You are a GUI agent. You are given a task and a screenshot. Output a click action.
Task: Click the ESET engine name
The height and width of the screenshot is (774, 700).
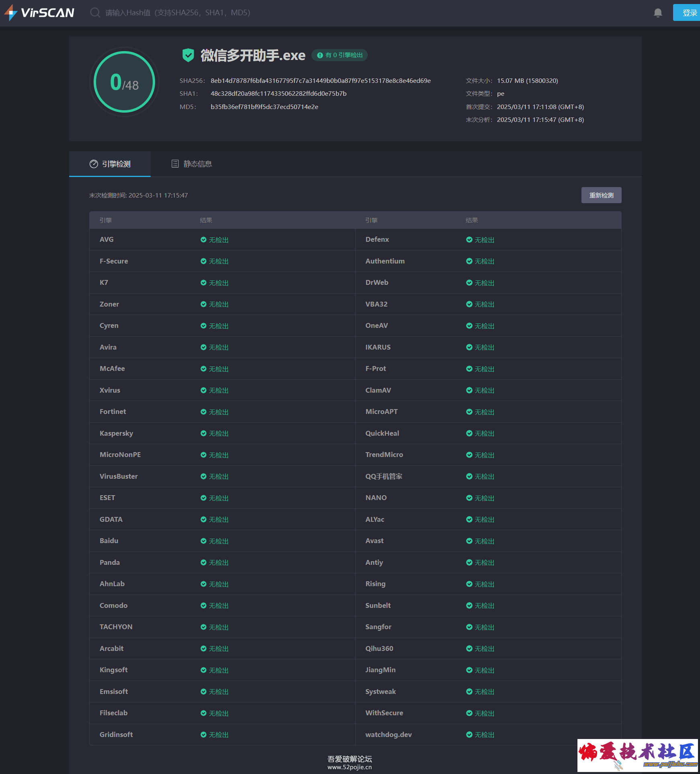(107, 498)
